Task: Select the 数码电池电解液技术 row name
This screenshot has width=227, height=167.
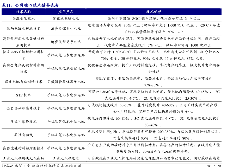Action: (x=23, y=28)
